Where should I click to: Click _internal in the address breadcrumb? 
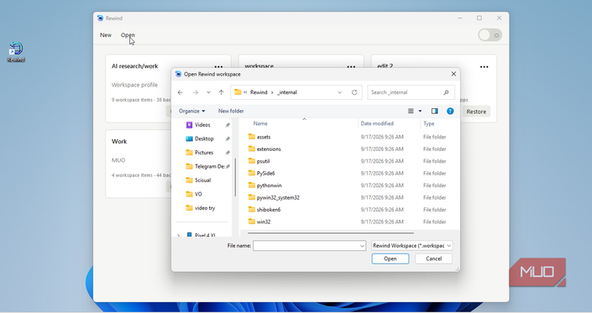coord(287,92)
